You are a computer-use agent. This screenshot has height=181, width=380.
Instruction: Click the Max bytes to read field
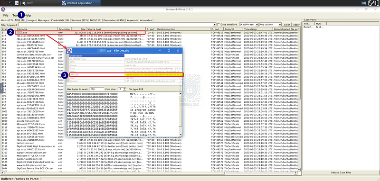(97, 89)
